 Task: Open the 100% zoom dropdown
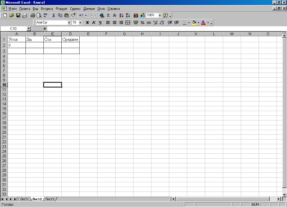pos(160,15)
